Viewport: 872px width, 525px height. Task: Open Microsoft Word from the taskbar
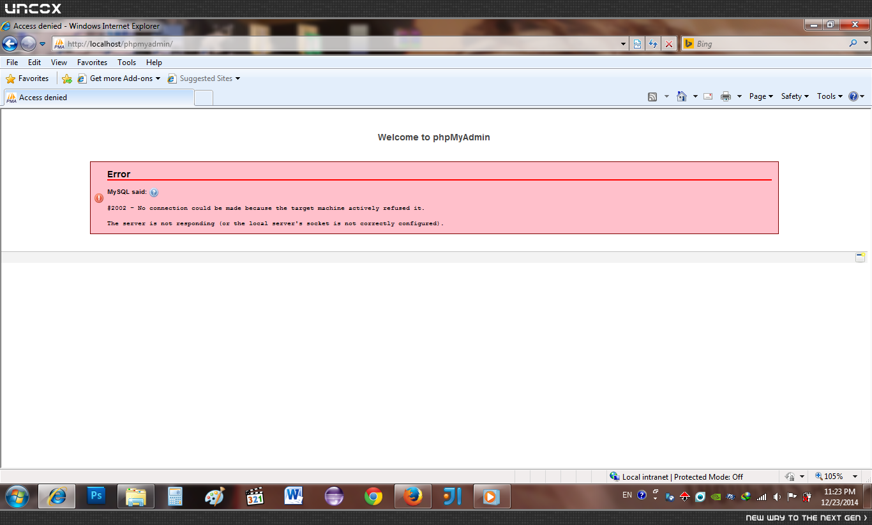[294, 496]
